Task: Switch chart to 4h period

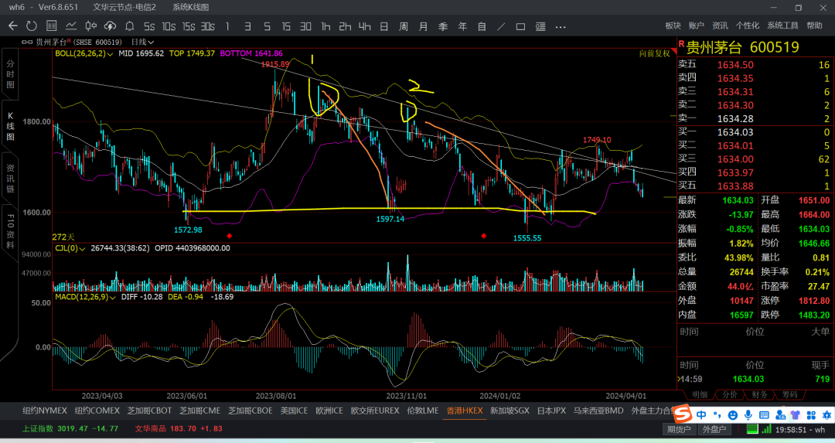Action: [364, 26]
